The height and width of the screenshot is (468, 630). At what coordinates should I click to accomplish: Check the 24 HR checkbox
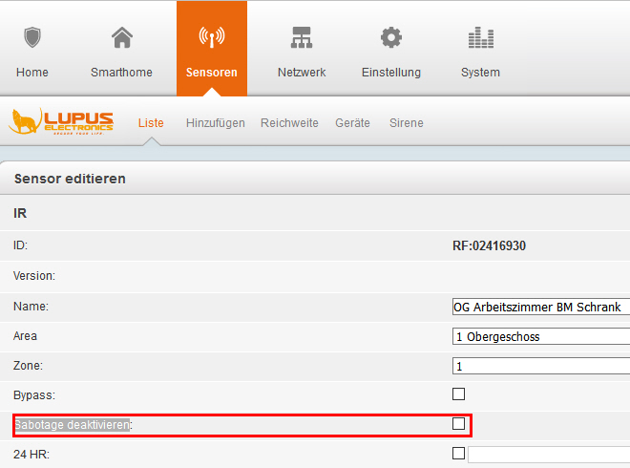pos(458,454)
